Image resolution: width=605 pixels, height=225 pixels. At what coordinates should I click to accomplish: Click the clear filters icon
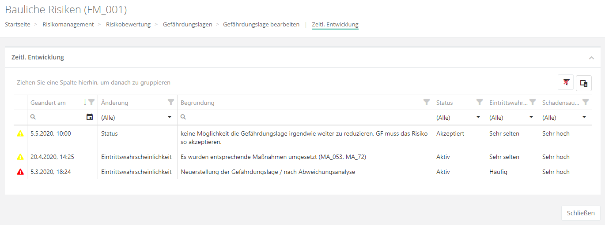point(566,83)
